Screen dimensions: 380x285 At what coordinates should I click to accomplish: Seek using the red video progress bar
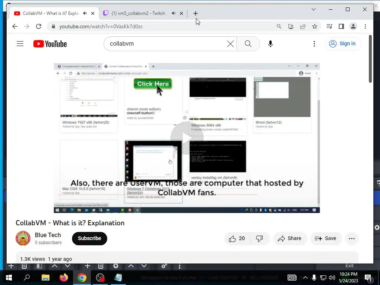pyautogui.click(x=157, y=194)
